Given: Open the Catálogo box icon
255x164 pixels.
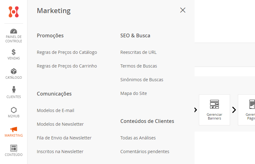Looking at the screenshot, I should [x=14, y=72].
